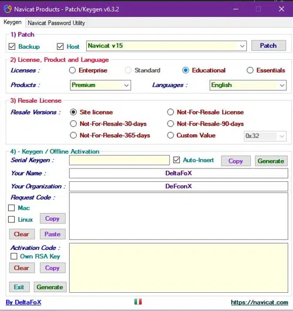This screenshot has width=293, height=311.
Task: Click the Your Organization field DeFconX
Action: (179, 187)
